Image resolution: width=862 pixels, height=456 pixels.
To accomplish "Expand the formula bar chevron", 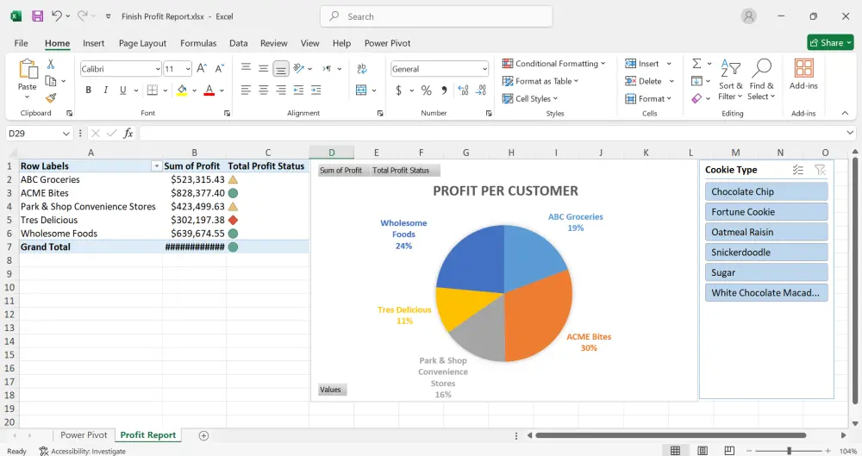I will 850,133.
